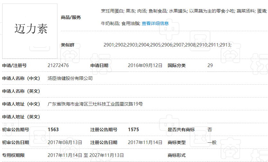Click the 迈力素 trademark image

(30, 31)
